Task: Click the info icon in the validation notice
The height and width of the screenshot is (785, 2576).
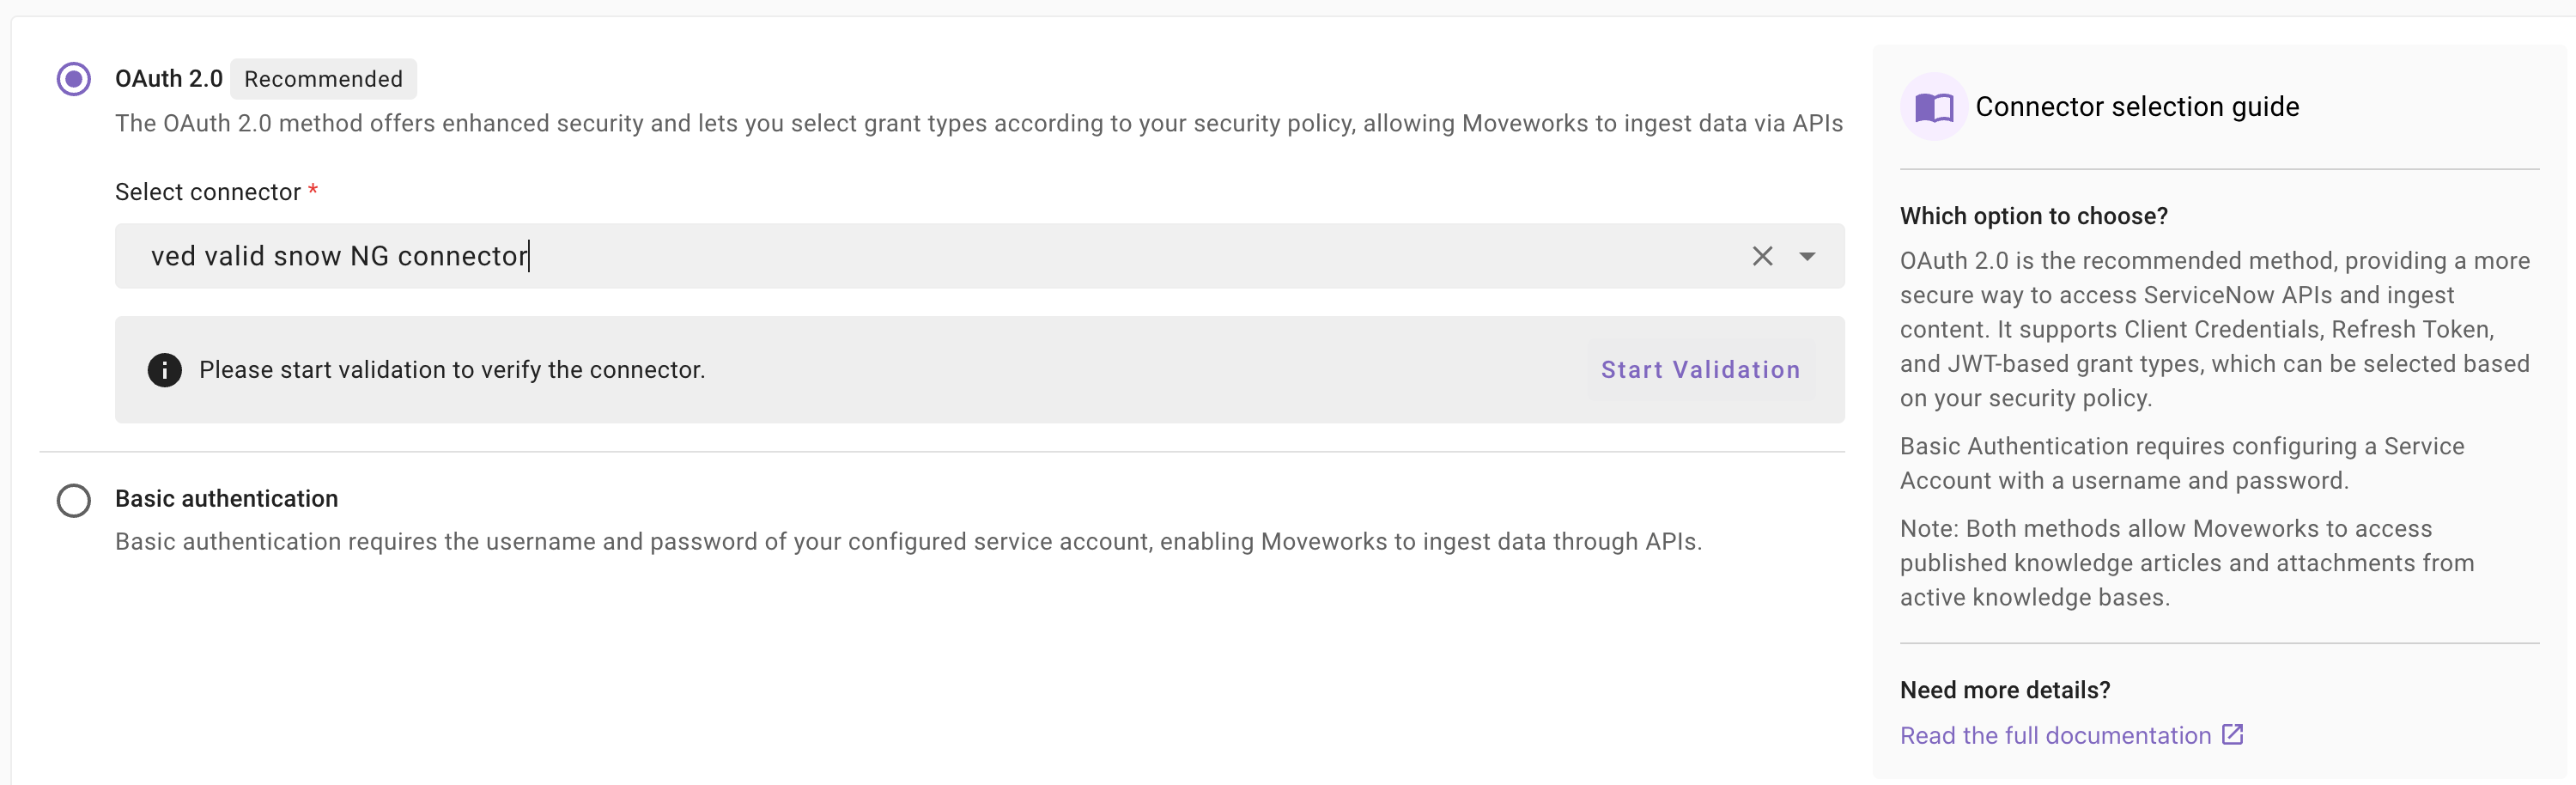Action: point(165,370)
